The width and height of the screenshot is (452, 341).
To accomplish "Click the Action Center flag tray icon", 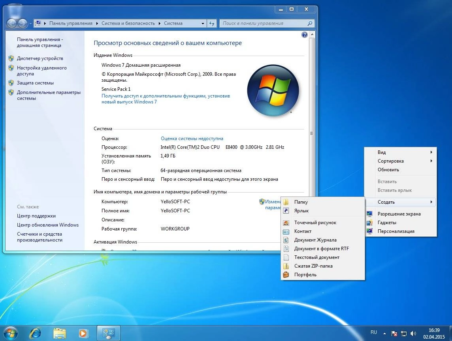I will (x=394, y=334).
